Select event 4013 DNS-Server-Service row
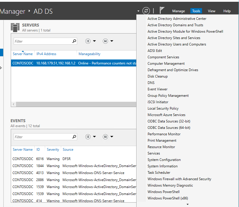The height and width of the screenshot is (207, 239). coord(74,173)
